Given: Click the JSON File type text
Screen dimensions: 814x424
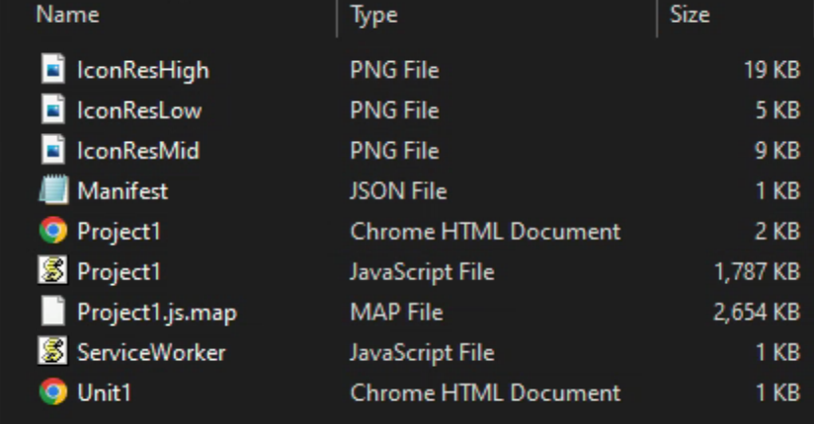Looking at the screenshot, I should coord(398,190).
